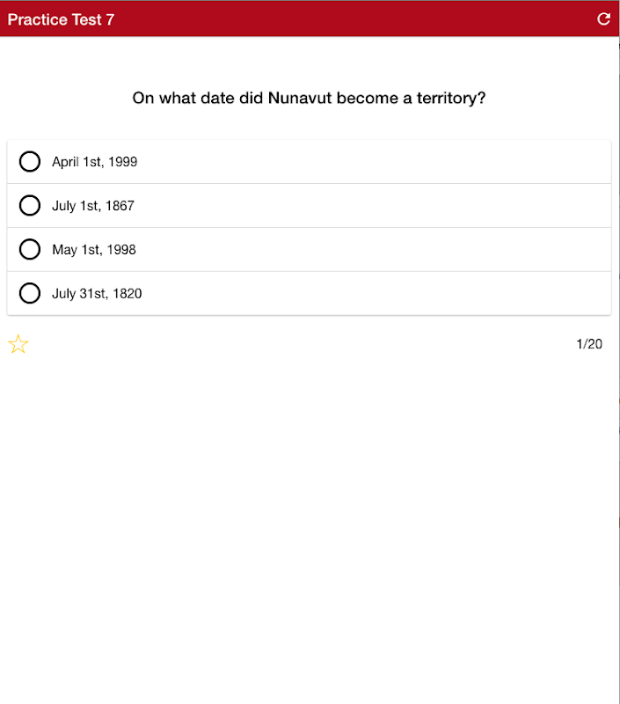
Task: Click the 'July 1st, 1867' answer text
Action: (x=93, y=206)
